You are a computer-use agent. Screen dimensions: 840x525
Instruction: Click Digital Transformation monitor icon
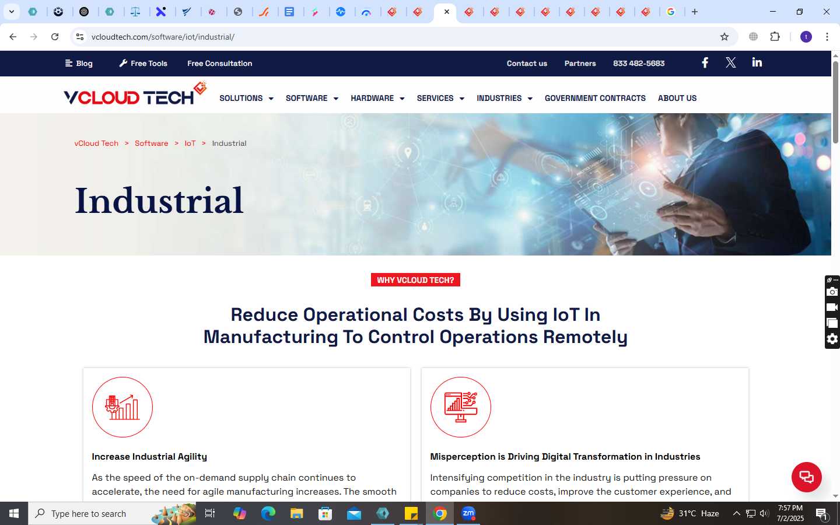coord(461,407)
